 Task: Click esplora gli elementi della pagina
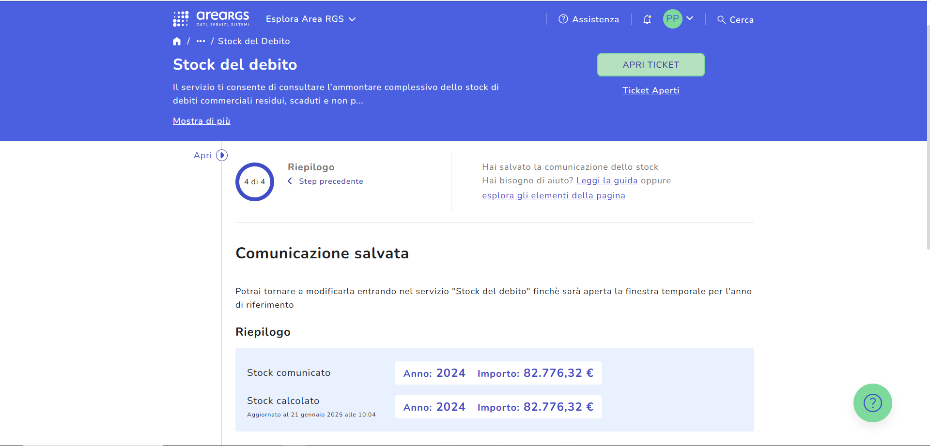553,195
